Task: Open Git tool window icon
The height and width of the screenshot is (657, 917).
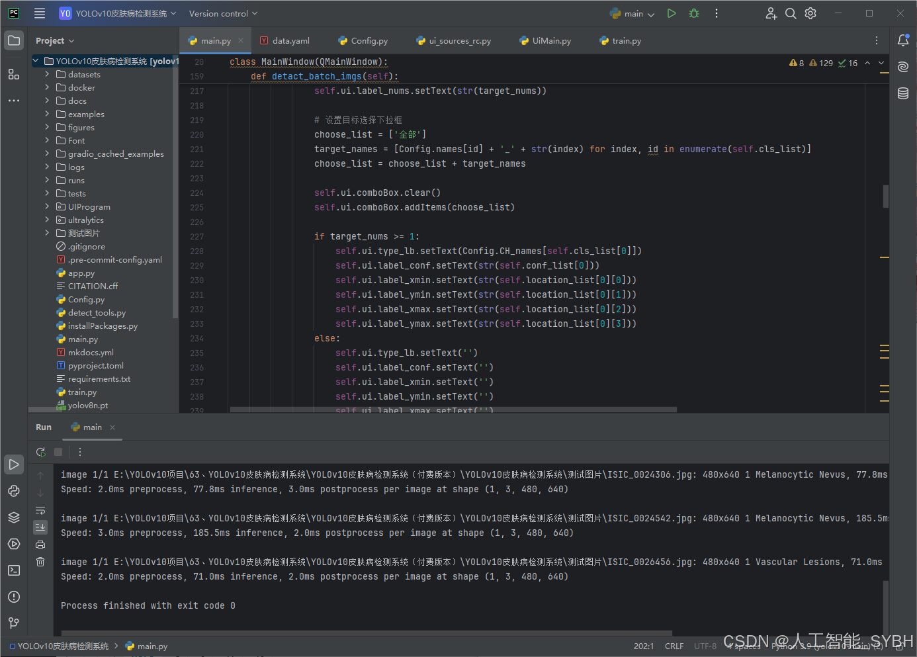Action: (14, 623)
